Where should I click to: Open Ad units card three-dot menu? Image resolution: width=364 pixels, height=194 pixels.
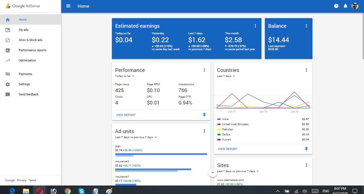coord(204,131)
